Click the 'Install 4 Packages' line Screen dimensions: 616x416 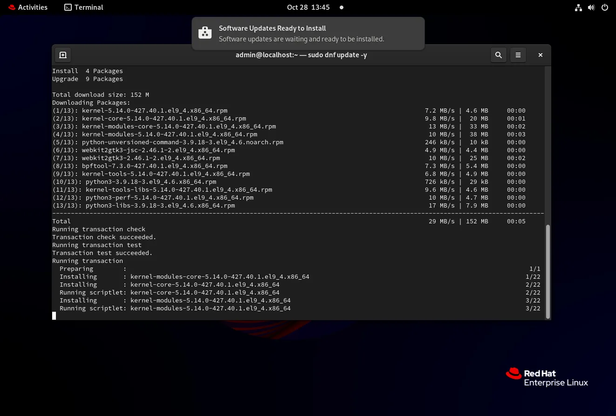click(88, 71)
